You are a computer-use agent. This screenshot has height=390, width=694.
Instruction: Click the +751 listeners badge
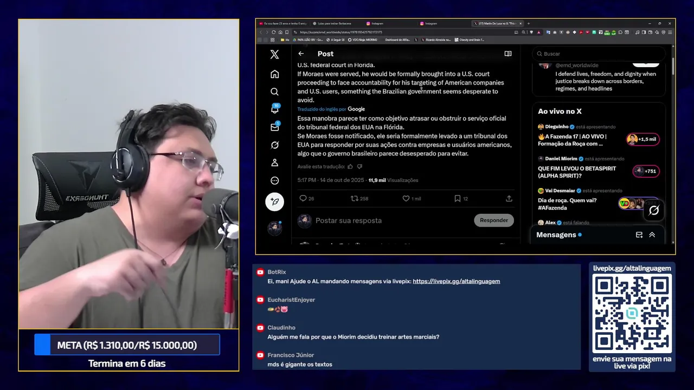646,171
